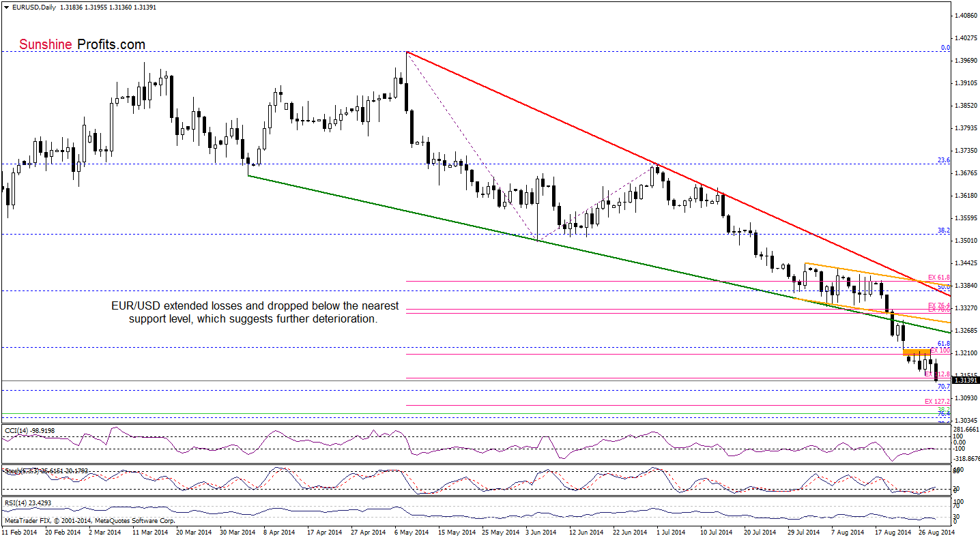Click the 1.37350 price axis label
Image resolution: width=980 pixels, height=538 pixels.
967,151
